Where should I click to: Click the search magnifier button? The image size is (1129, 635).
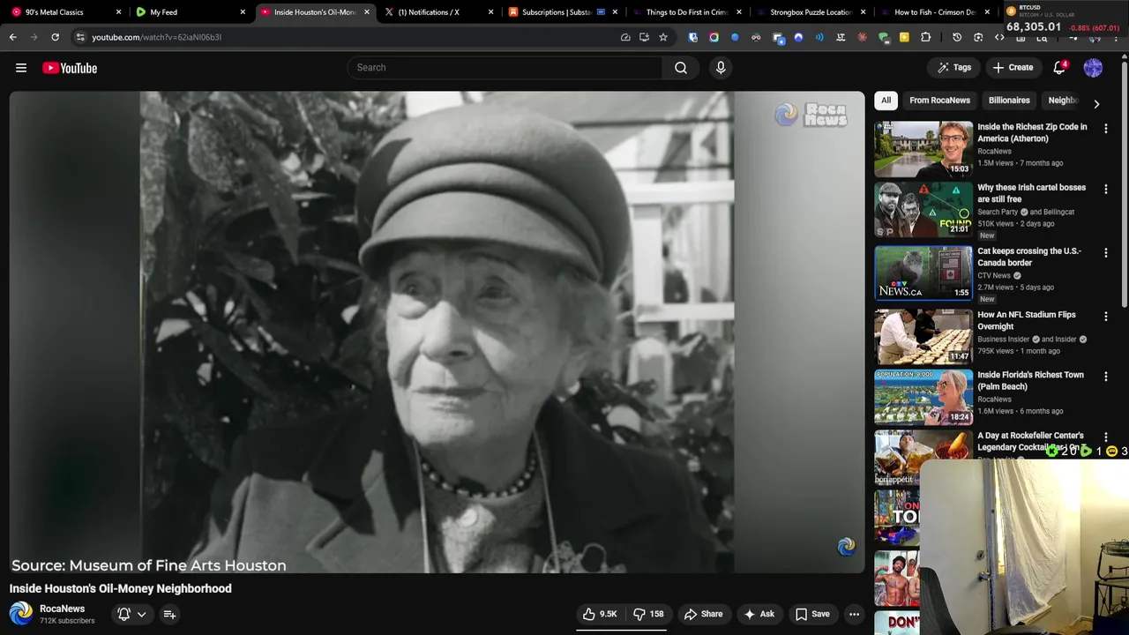tap(681, 68)
